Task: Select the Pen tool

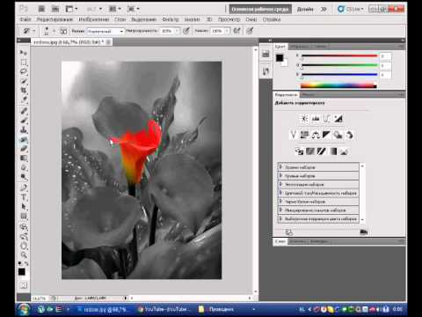Action: click(24, 188)
